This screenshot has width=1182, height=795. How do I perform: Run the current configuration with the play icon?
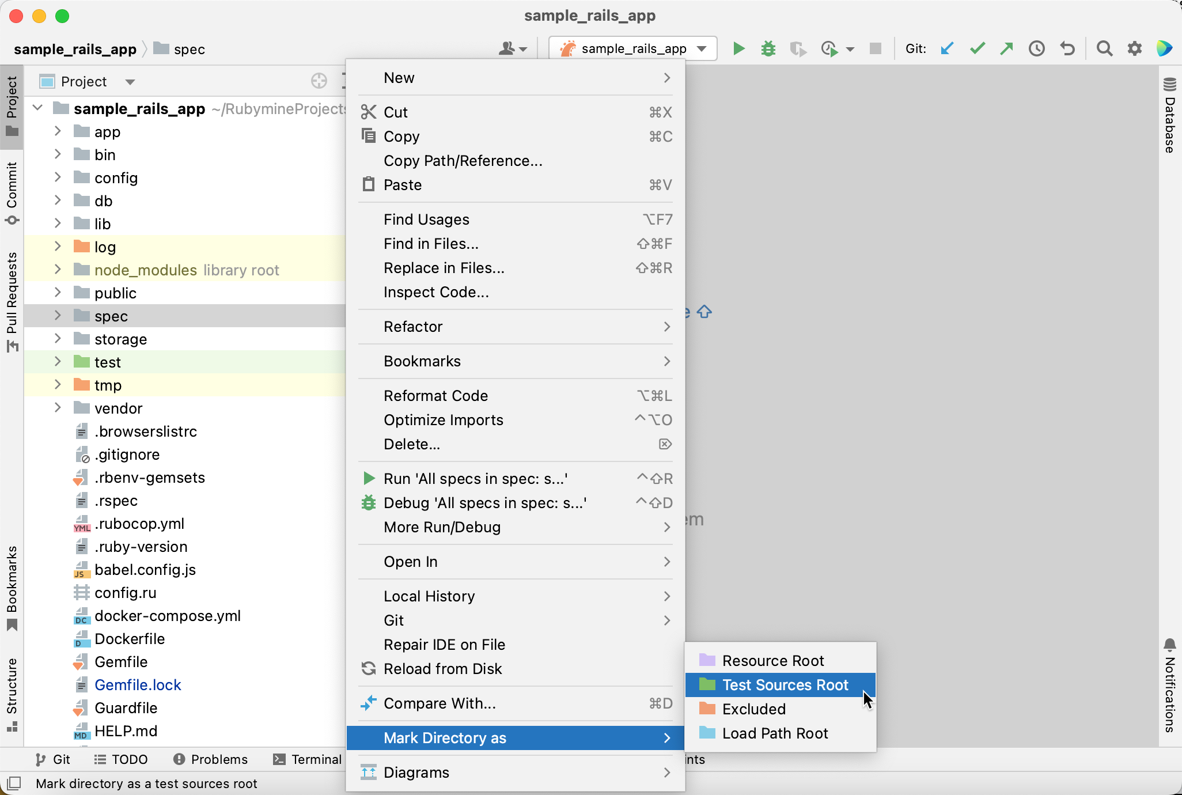pos(738,49)
